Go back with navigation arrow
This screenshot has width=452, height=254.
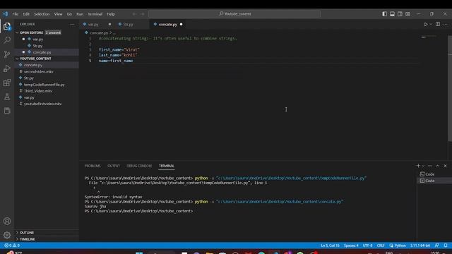tap(134, 14)
